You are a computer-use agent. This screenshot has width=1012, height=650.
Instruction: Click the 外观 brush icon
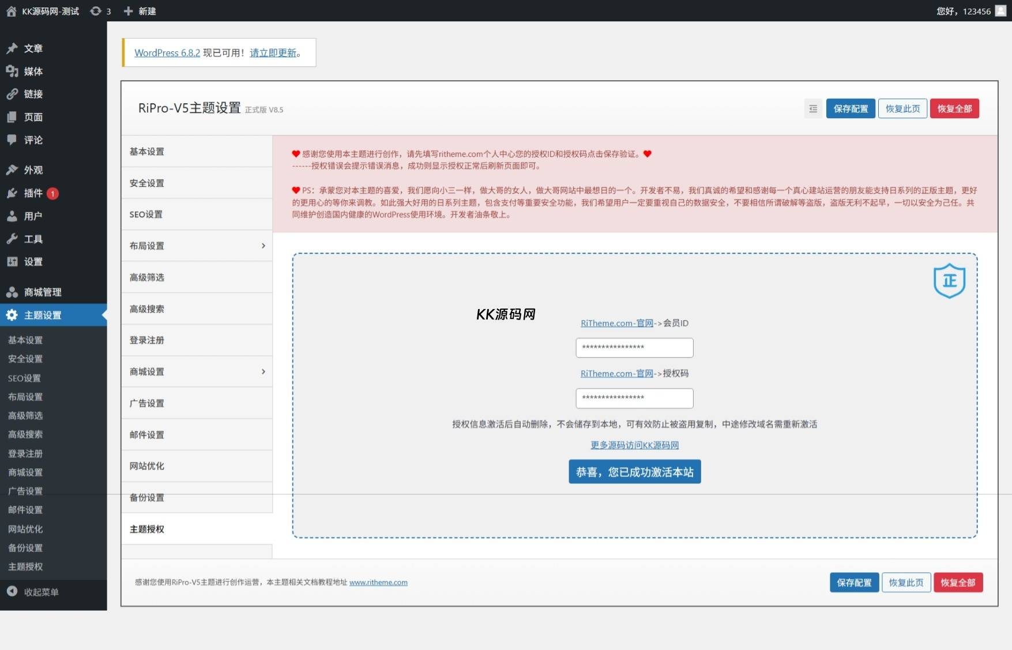coord(12,170)
